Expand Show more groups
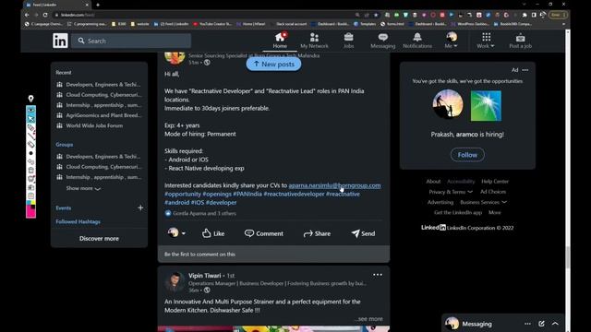Viewport: 591px width, 332px height. click(x=83, y=188)
